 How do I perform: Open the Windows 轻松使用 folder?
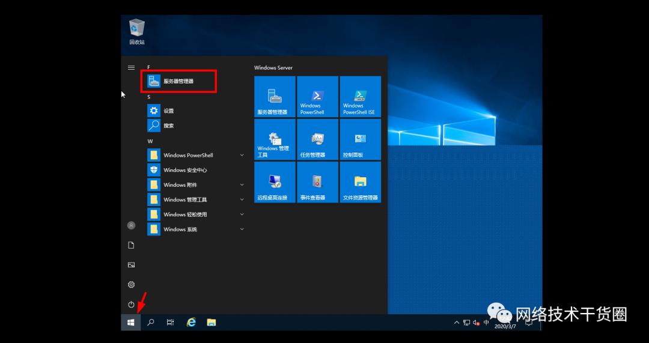tap(196, 214)
